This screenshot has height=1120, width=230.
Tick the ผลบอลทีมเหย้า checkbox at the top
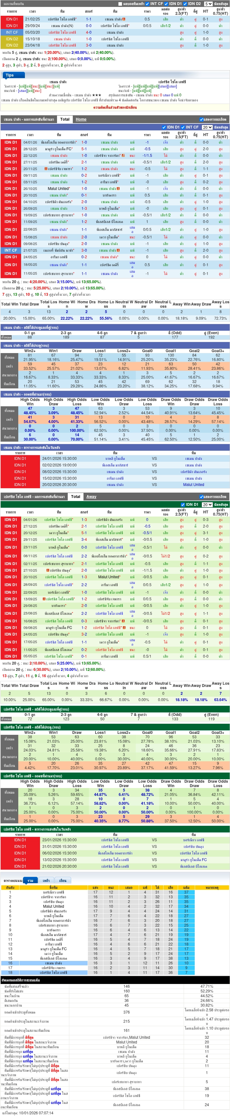pyautogui.click(x=120, y=4)
